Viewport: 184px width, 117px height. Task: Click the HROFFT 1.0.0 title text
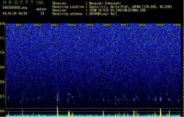click(x=23, y=2)
